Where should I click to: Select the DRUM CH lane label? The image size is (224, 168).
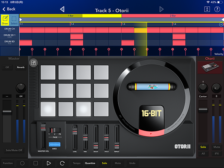pyautogui.click(x=10, y=29)
